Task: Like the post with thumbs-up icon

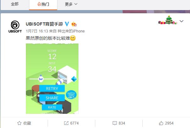Action: [x=161, y=123]
